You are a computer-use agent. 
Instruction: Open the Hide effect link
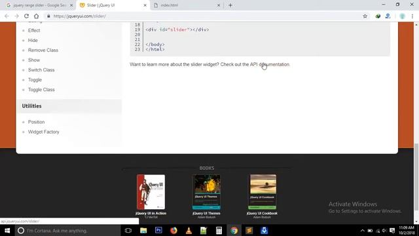pos(33,41)
